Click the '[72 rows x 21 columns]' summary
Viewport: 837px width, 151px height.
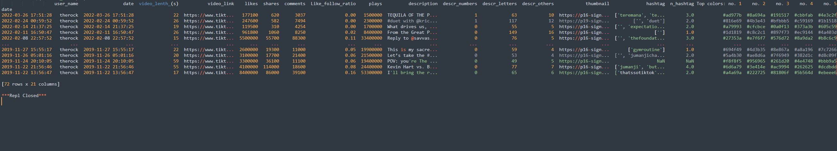(x=30, y=84)
